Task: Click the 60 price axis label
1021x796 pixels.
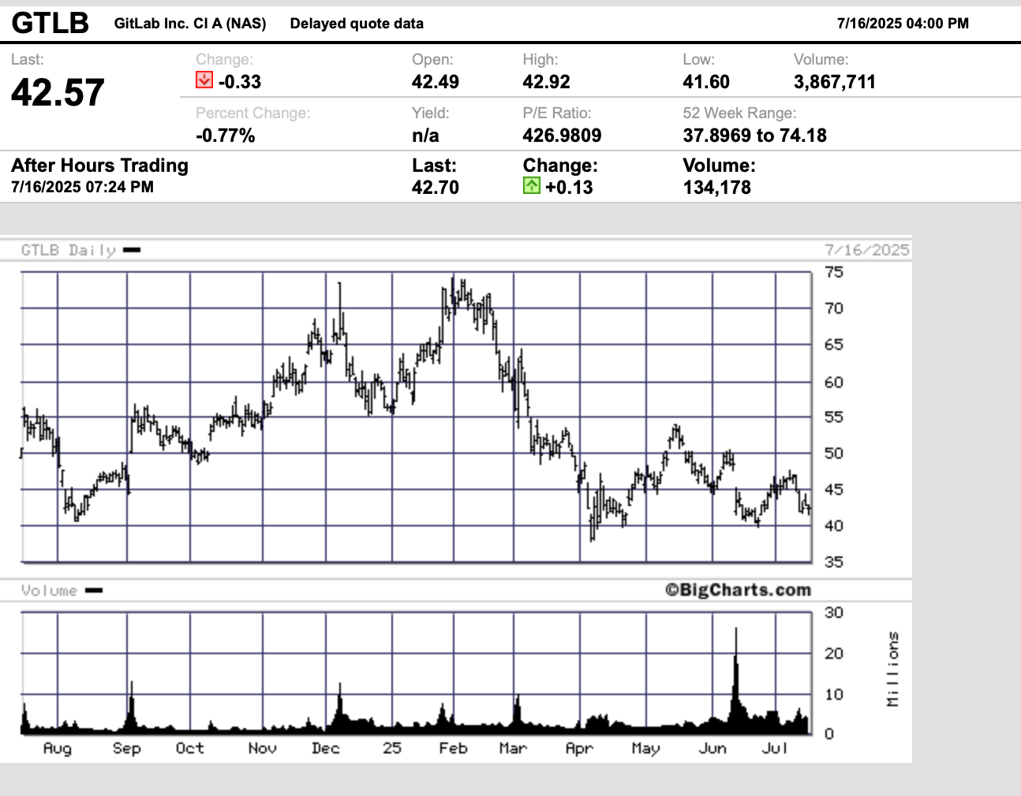Action: pyautogui.click(x=834, y=383)
